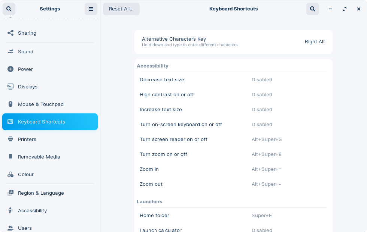Click the Region & Language icon
Viewport: 367px width, 232px height.
[10, 193]
